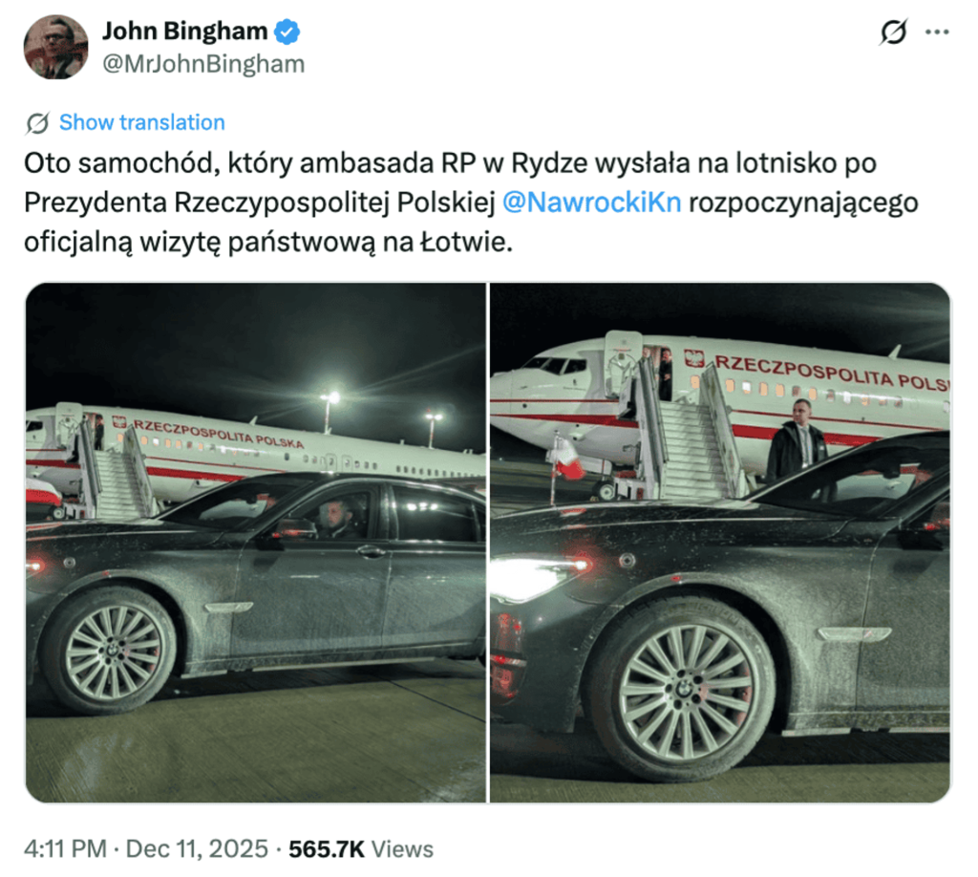Click the Dec 11, 2025 date
The image size is (978, 877).
point(197,849)
